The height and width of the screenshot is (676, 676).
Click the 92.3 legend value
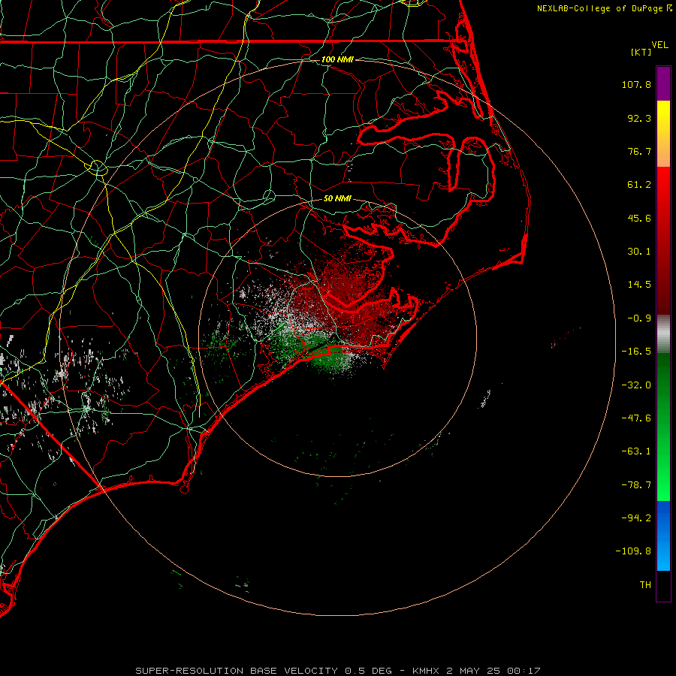(x=639, y=118)
